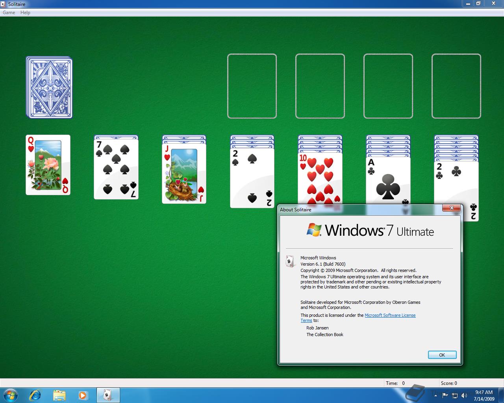Image resolution: width=504 pixels, height=403 pixels.
Task: Select the 2 of Spades card
Action: [x=252, y=178]
